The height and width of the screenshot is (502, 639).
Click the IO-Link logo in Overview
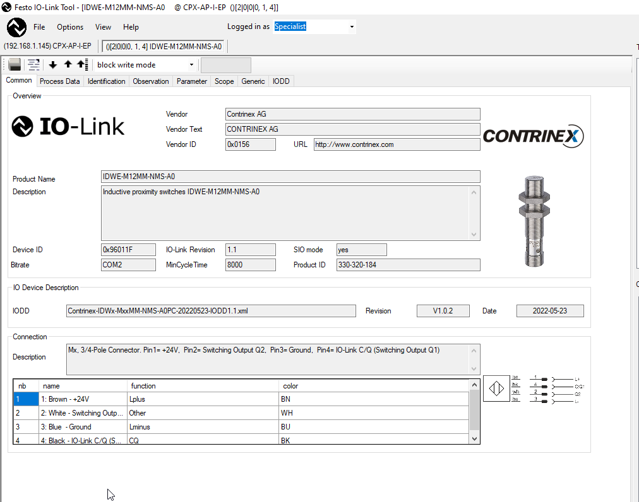(x=68, y=126)
